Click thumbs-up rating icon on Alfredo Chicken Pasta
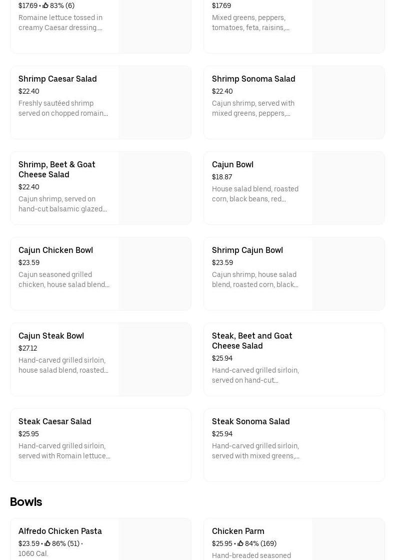Viewport: 402px width, 560px height. (x=47, y=544)
